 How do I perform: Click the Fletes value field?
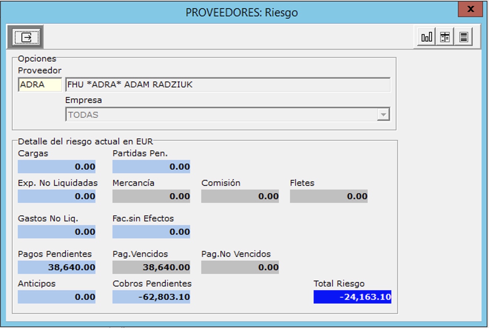click(329, 196)
